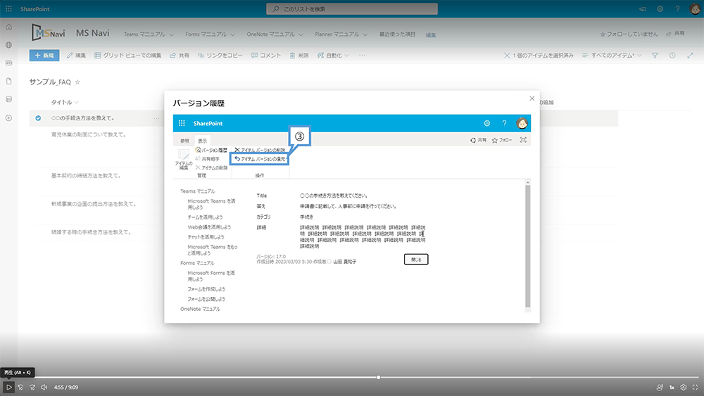Viewport: 704px width, 396px height.
Task: Click アイテム バージョンの復元 in the ribbon
Action: click(260, 159)
